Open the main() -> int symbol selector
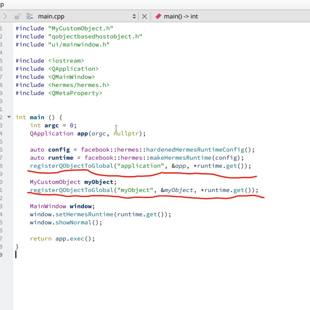 click(181, 16)
